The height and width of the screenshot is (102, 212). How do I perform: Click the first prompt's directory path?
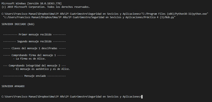[x=71, y=14]
